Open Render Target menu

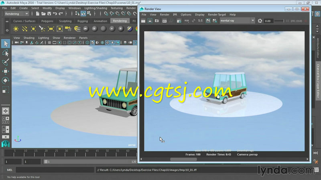[x=217, y=15]
